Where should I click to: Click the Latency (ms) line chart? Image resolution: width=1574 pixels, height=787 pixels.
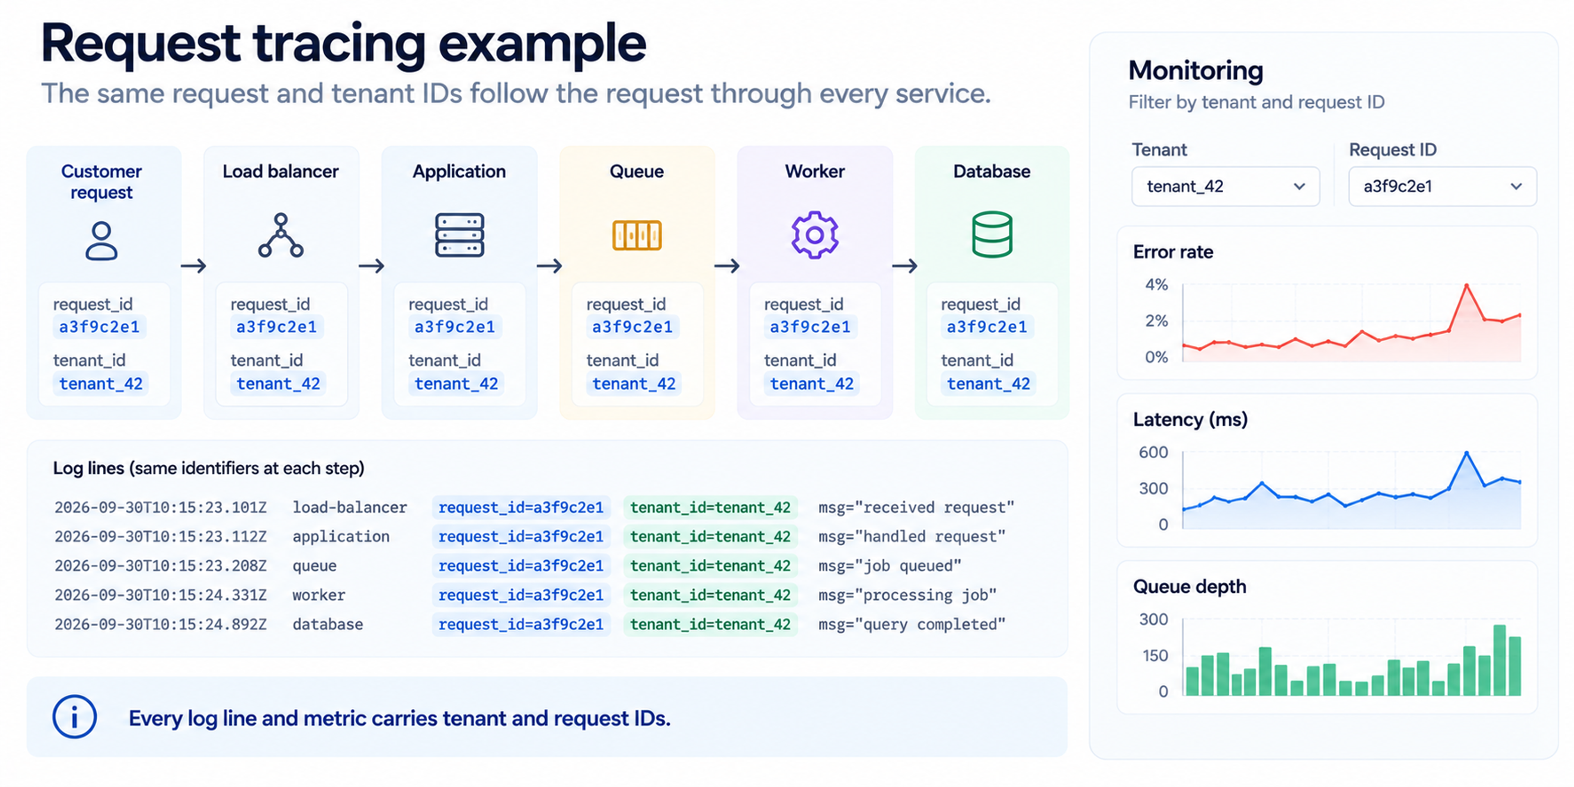click(1351, 490)
